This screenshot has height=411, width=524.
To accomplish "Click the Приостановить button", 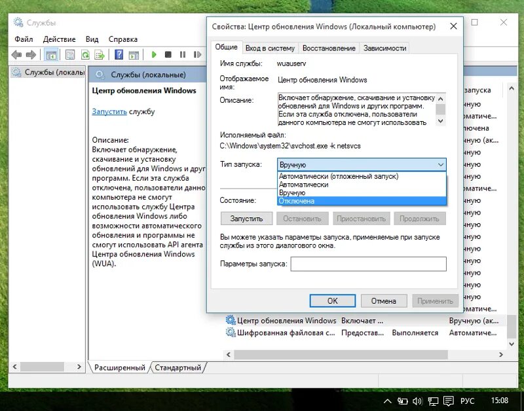I will click(361, 219).
